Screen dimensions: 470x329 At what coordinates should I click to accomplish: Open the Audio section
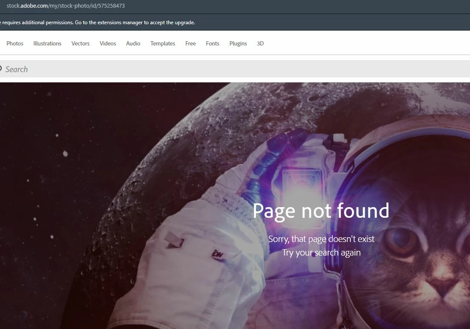(x=133, y=43)
